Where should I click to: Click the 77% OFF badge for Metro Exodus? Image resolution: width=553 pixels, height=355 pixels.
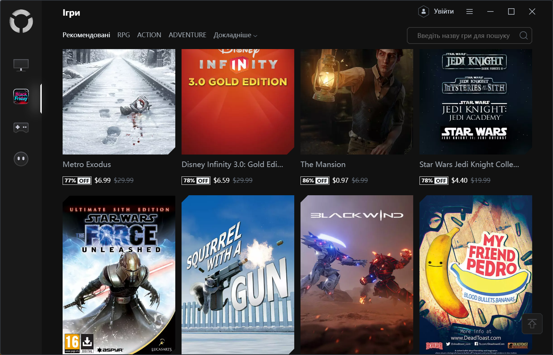click(x=77, y=180)
